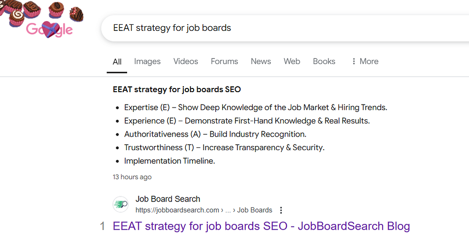Click the featured snippet heading about job boards SEO
This screenshot has height=240, width=469.
click(177, 89)
